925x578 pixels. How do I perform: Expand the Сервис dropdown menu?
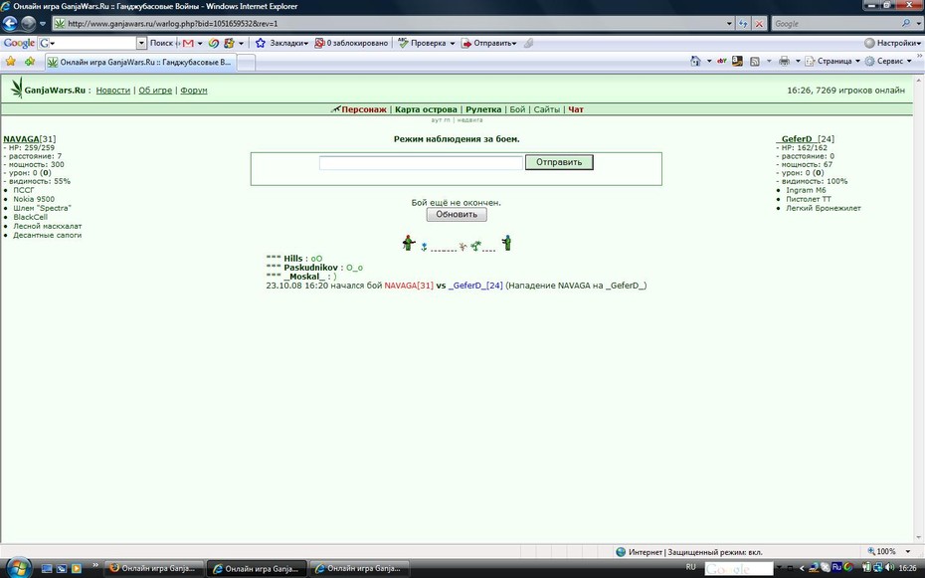888,61
